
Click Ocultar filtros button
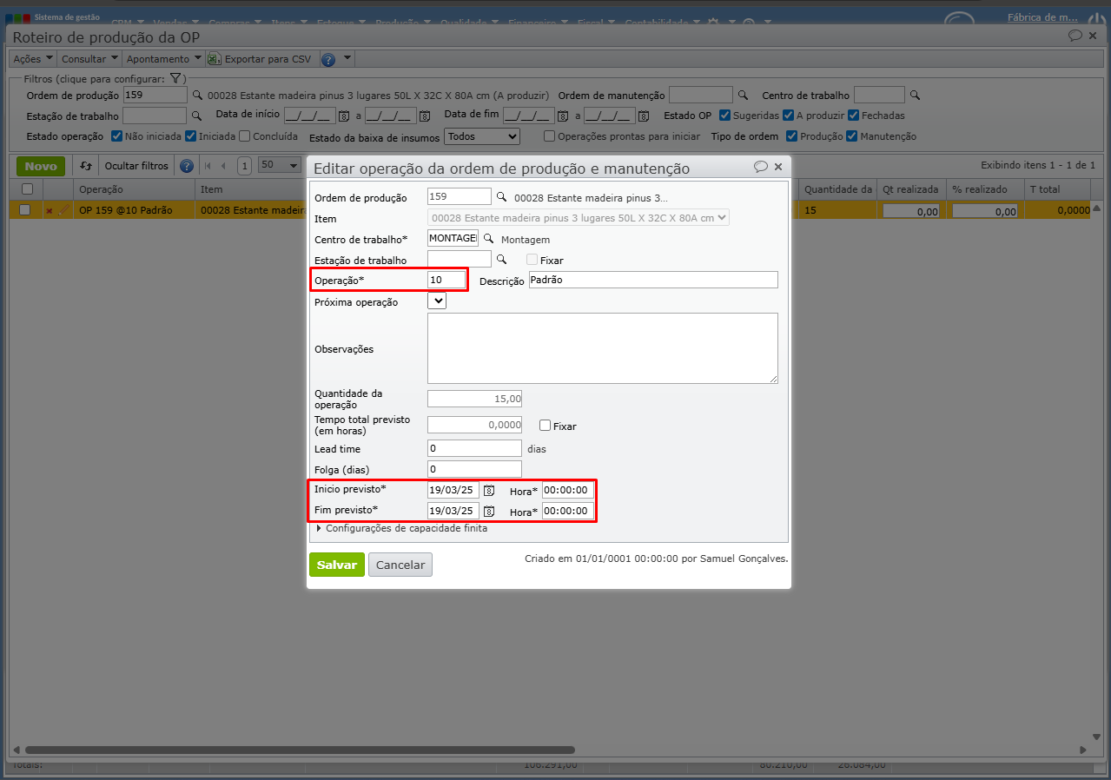(136, 166)
